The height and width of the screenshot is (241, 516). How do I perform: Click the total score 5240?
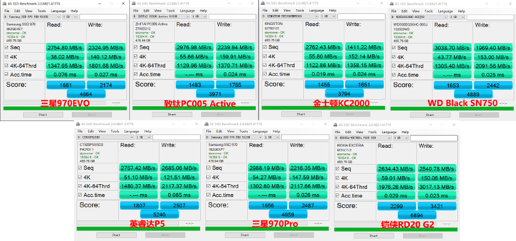pyautogui.click(x=159, y=215)
